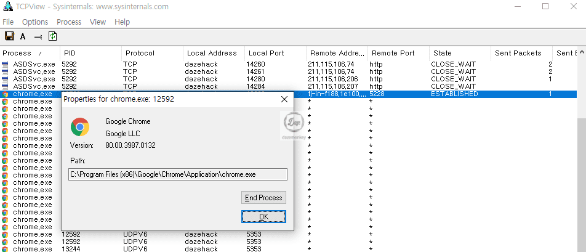Click the Refresh toolbar icon

pos(53,36)
